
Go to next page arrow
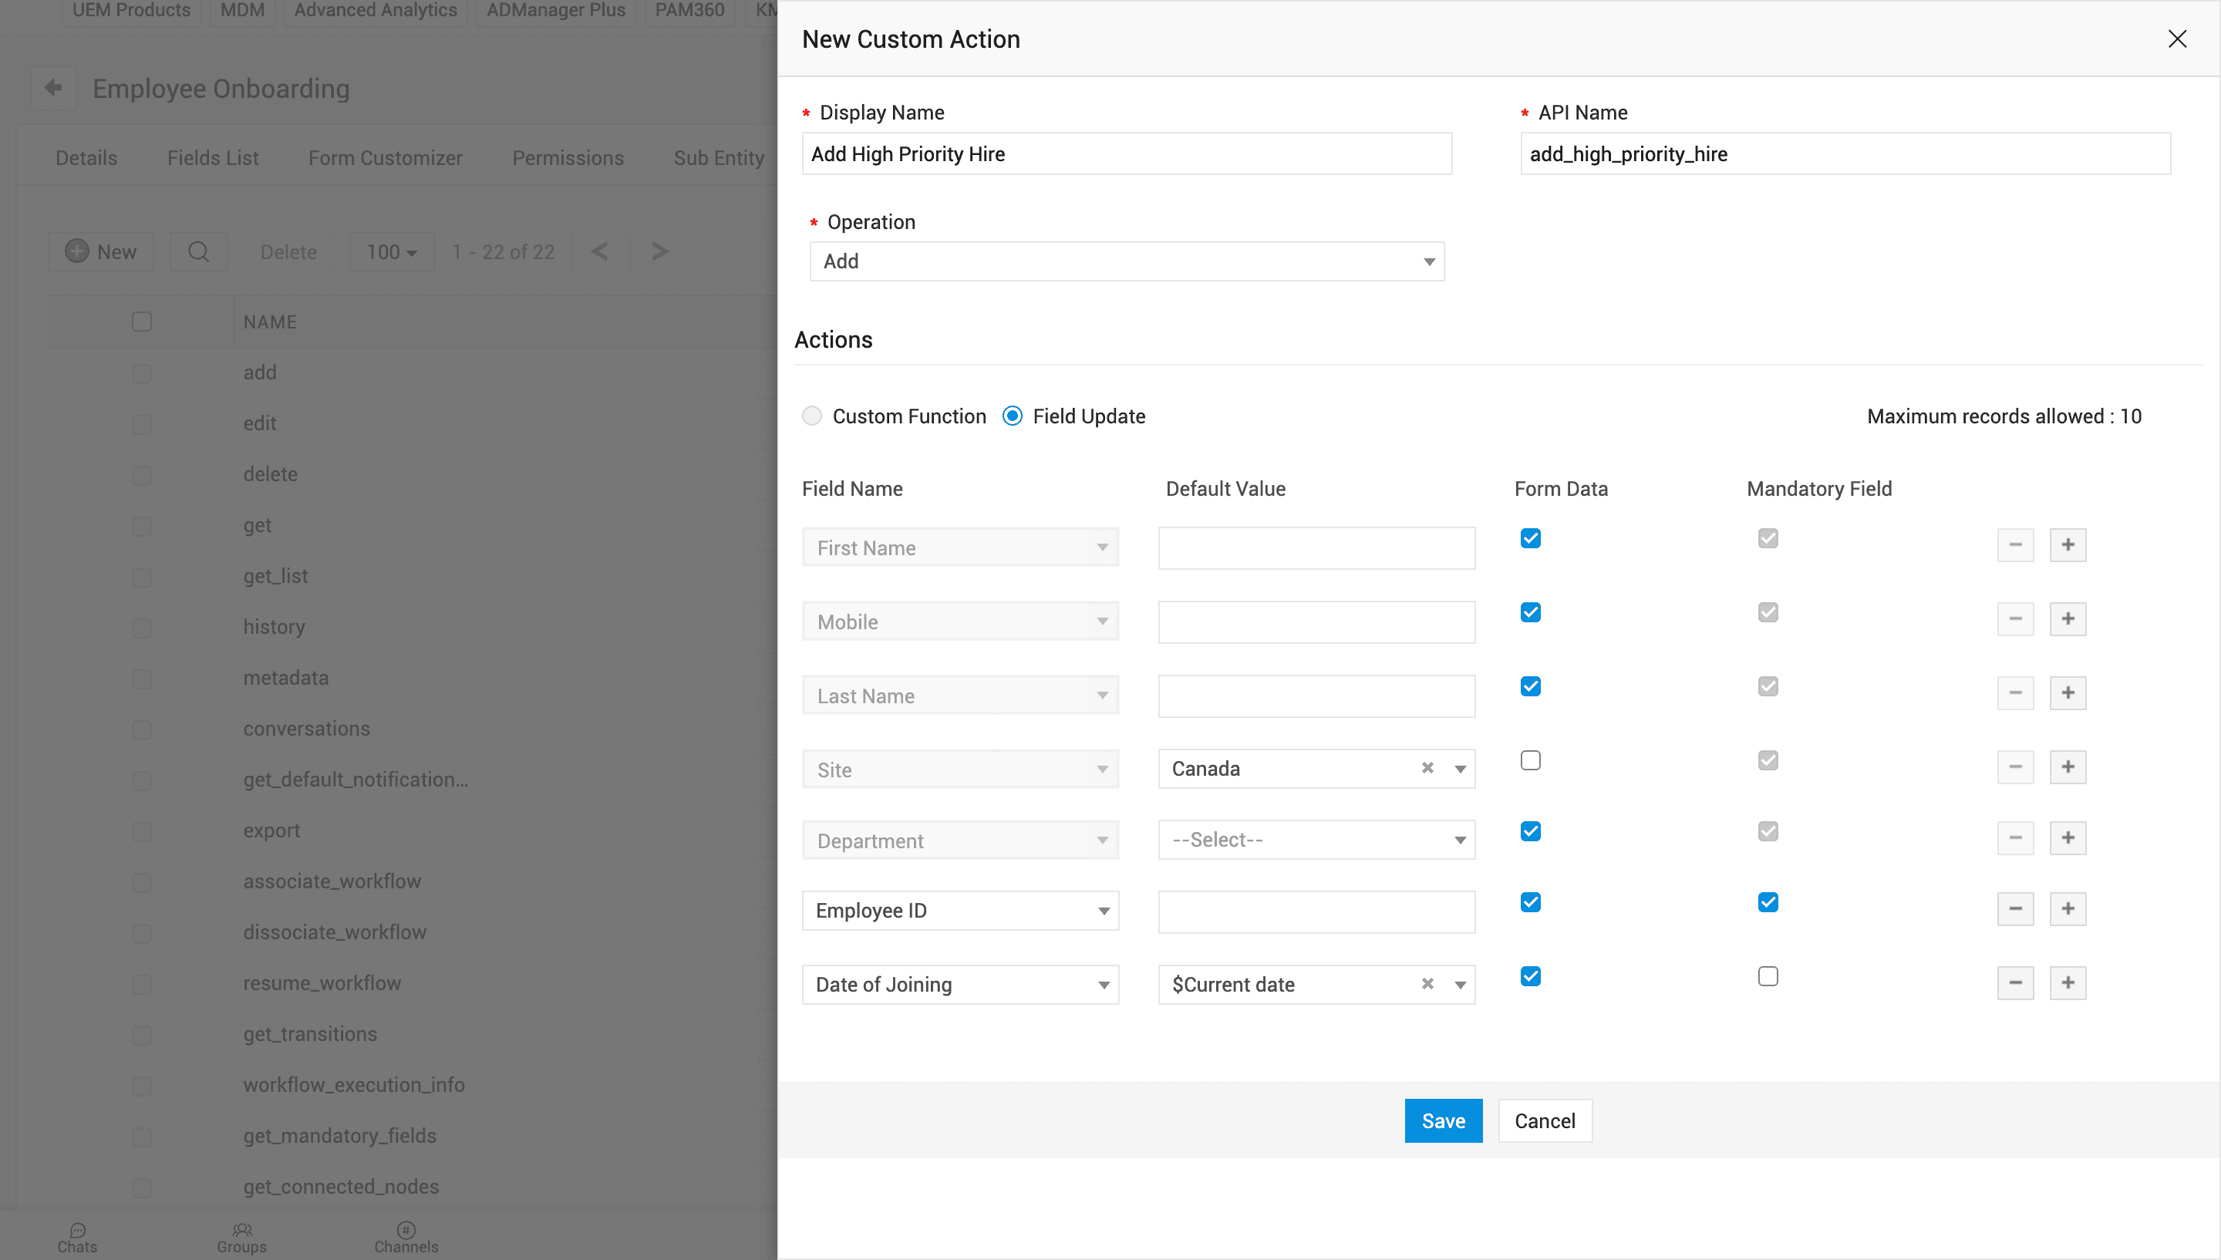[660, 252]
